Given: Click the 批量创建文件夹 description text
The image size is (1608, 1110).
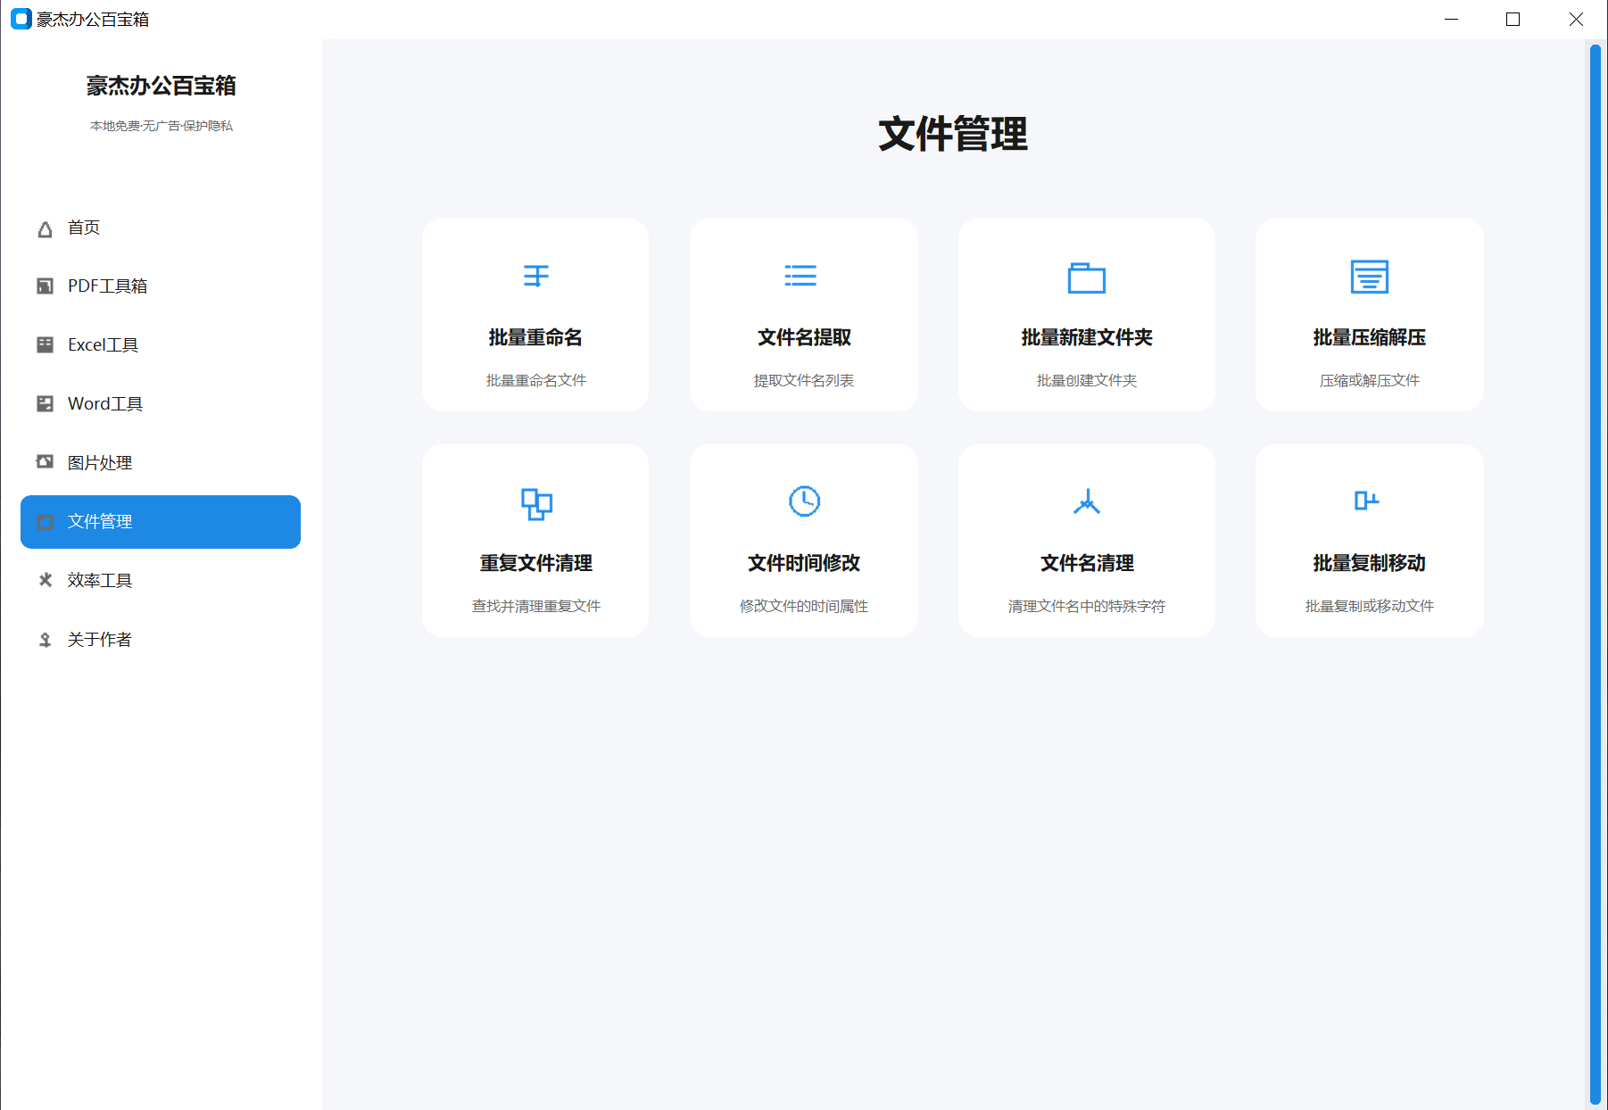Looking at the screenshot, I should pyautogui.click(x=1087, y=380).
